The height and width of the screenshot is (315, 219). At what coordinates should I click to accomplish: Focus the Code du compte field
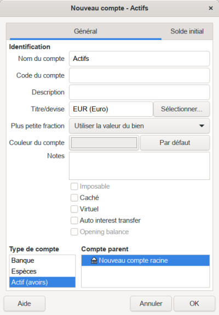[x=140, y=76]
